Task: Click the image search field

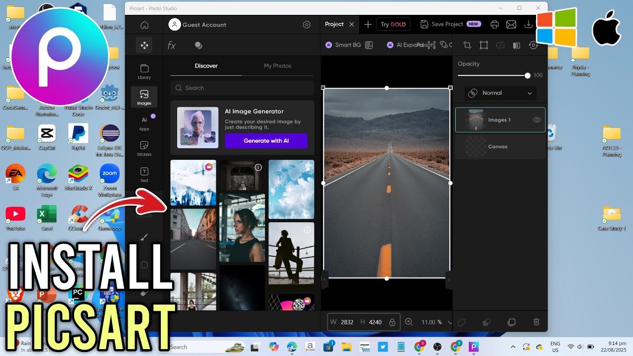Action: pos(242,88)
